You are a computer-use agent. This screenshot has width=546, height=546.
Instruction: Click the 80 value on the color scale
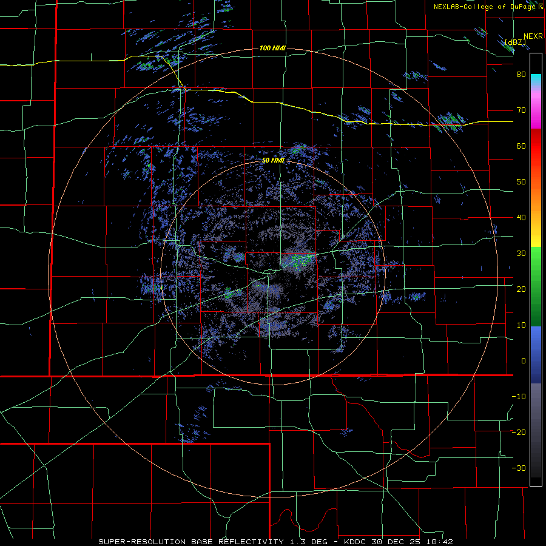point(521,75)
